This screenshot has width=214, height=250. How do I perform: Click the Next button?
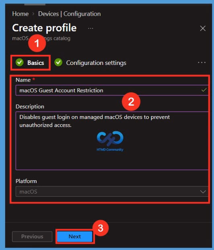tap(75, 236)
